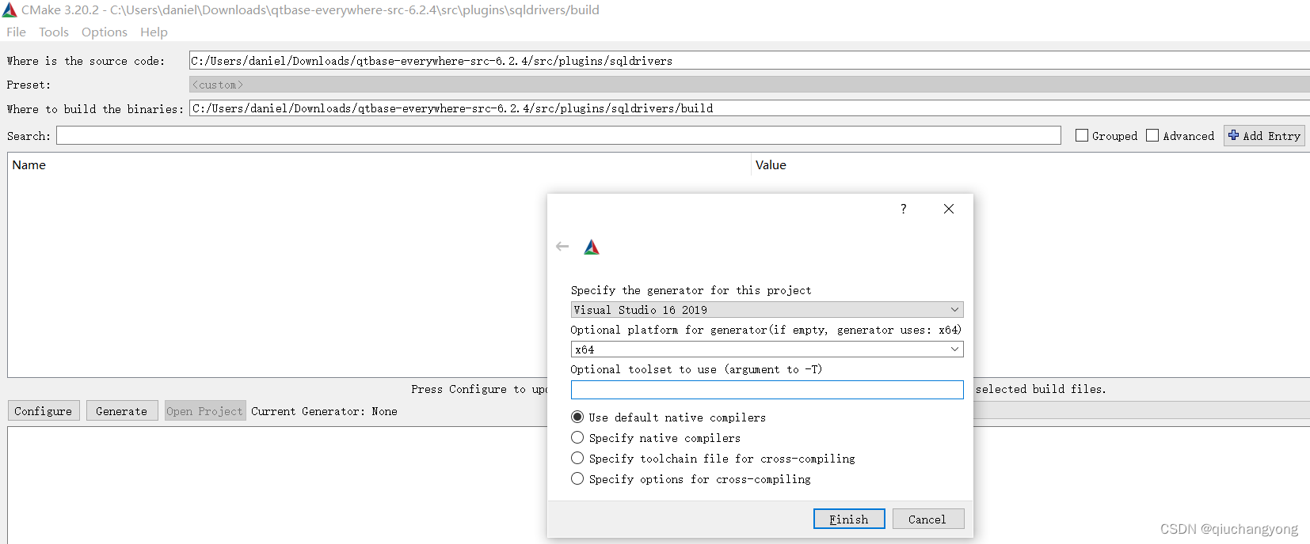Open the Visual Studio 16 2019 generator dropdown
Screen dimensions: 1310x544
click(767, 309)
